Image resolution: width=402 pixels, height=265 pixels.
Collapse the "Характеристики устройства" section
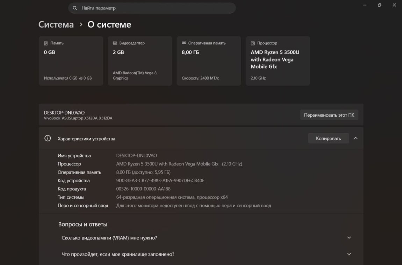356,138
